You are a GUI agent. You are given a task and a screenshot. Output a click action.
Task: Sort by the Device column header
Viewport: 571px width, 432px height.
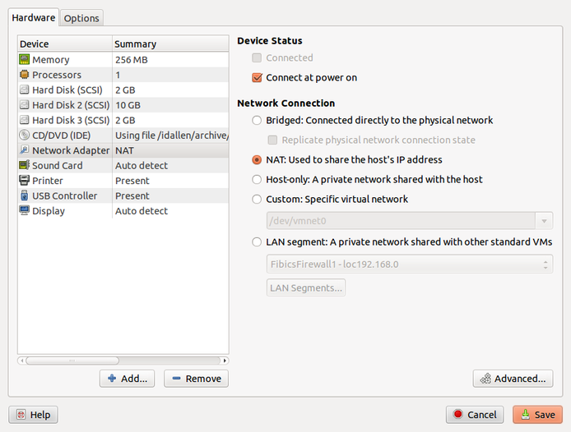65,44
